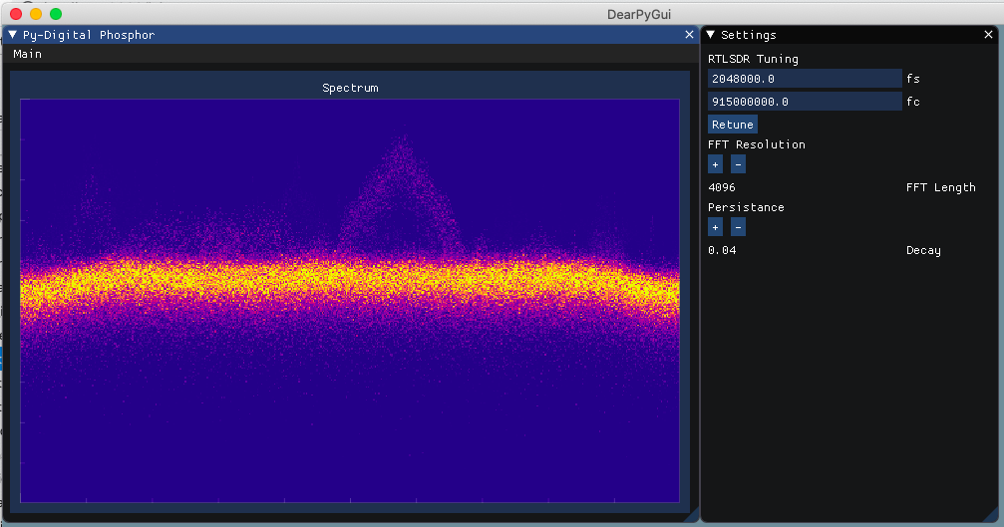
Task: Increase Persistance with plus button
Action: (715, 227)
